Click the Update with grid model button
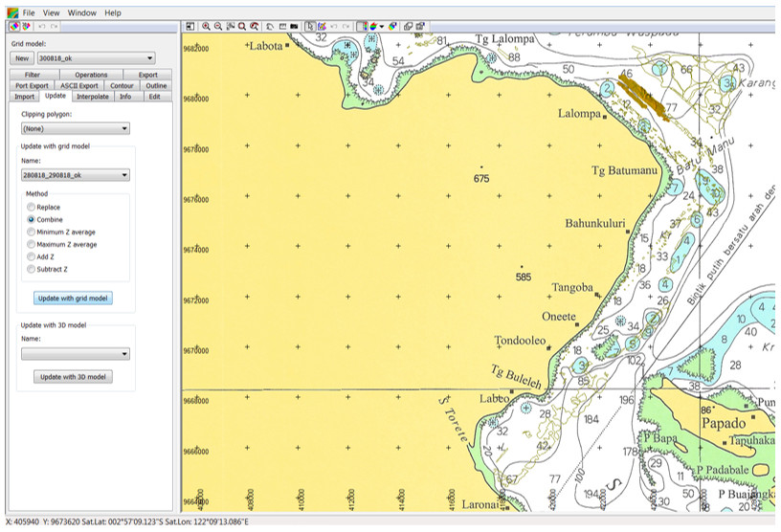The width and height of the screenshot is (781, 532). click(73, 298)
